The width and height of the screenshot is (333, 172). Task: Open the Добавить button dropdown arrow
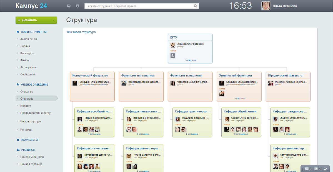tap(53, 20)
